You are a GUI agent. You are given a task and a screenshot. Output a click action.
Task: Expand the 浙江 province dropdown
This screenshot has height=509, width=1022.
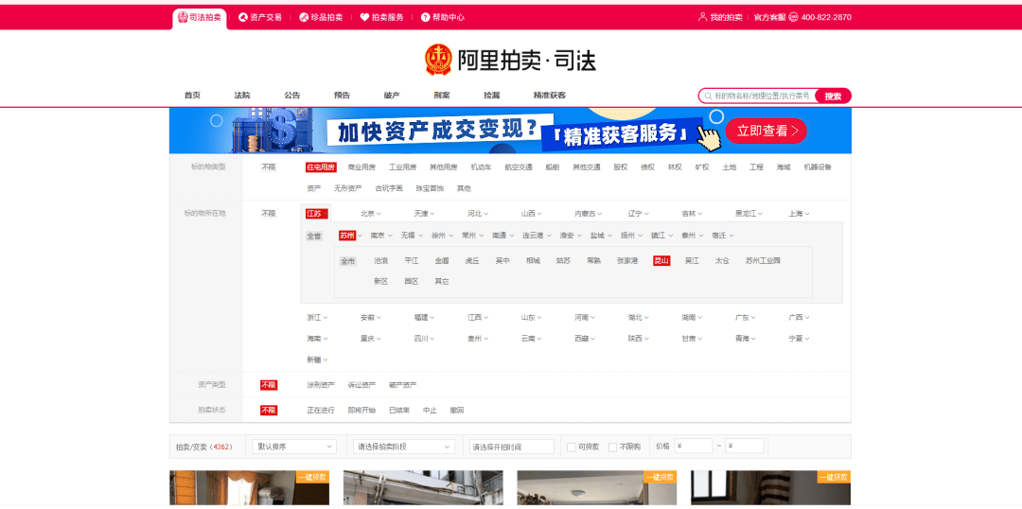coord(317,317)
